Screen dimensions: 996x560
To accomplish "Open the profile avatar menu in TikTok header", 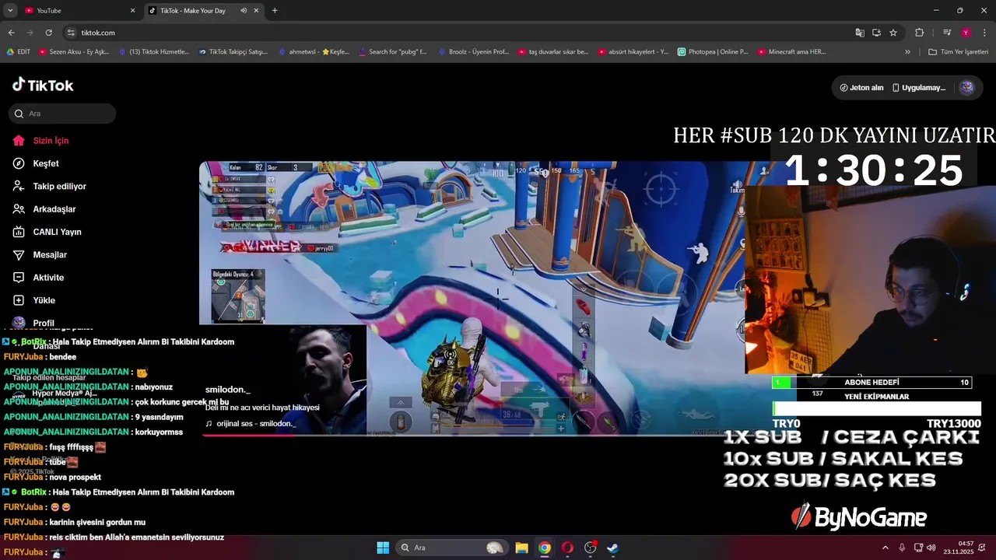I will [x=966, y=87].
